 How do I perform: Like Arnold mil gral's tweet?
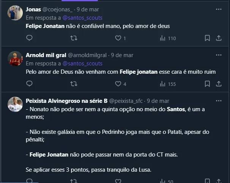pyautogui.click(x=118, y=84)
